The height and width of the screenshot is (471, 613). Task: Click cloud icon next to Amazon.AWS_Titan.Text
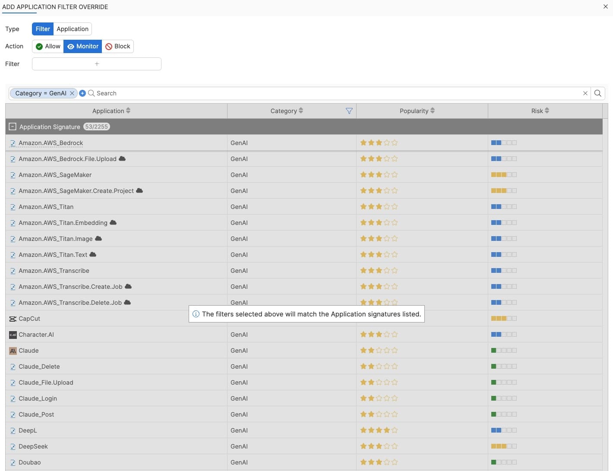[x=93, y=254]
